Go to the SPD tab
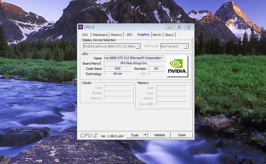The width and height of the screenshot is (266, 164). point(130,35)
